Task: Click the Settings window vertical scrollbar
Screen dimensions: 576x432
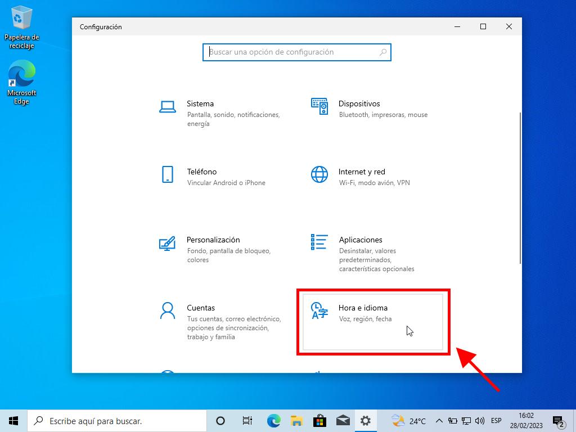Action: pyautogui.click(x=520, y=186)
